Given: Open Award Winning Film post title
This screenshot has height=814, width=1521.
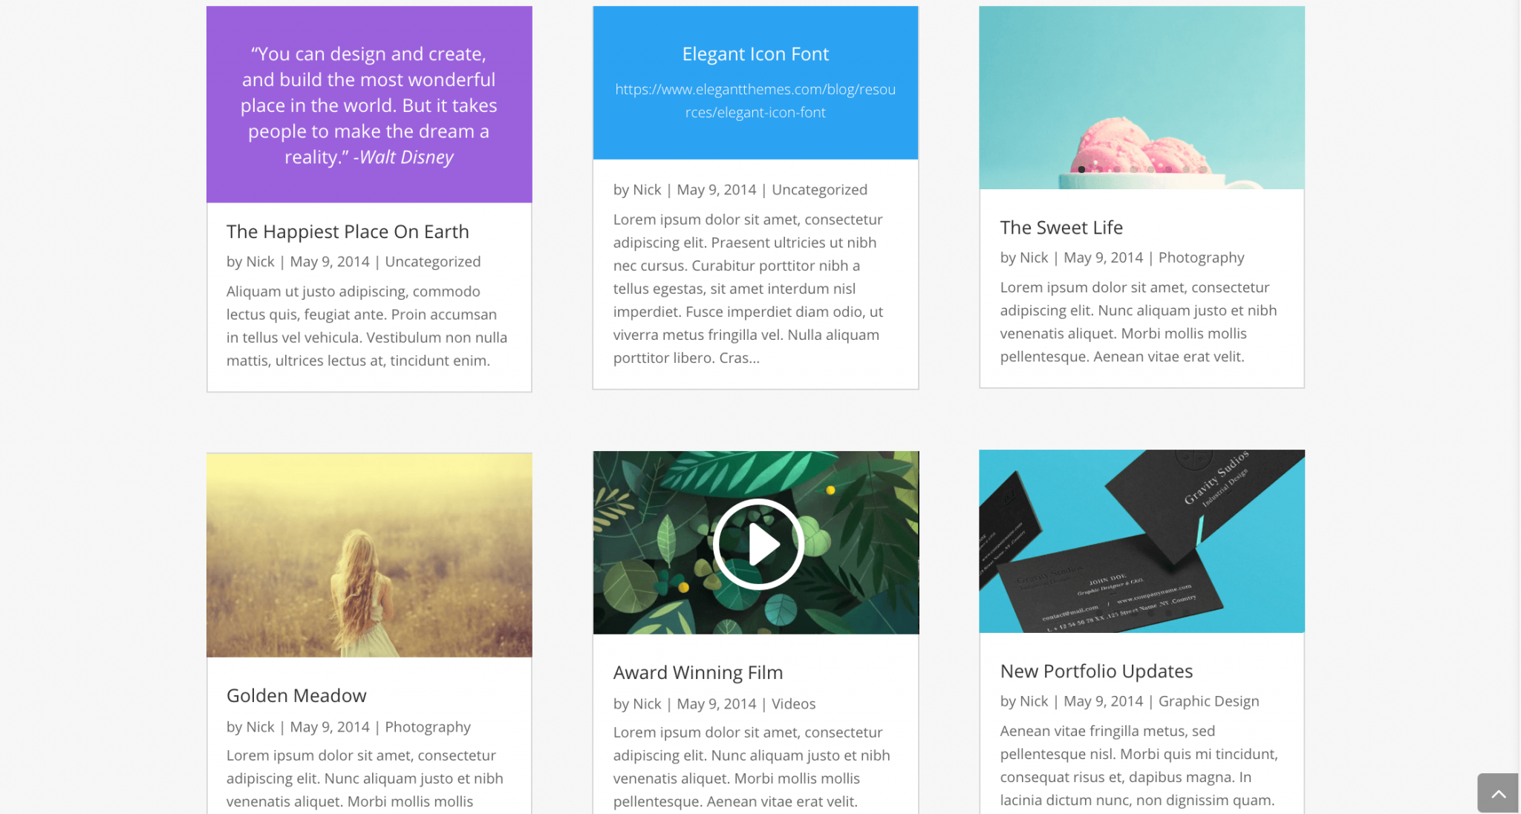Looking at the screenshot, I should point(698,672).
